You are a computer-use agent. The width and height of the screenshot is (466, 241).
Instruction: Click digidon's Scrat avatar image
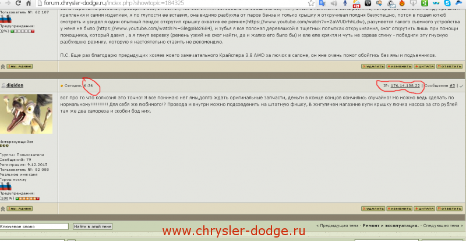[x=26, y=114]
